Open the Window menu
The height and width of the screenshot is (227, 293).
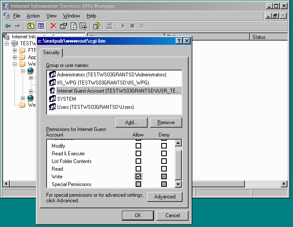(71, 16)
